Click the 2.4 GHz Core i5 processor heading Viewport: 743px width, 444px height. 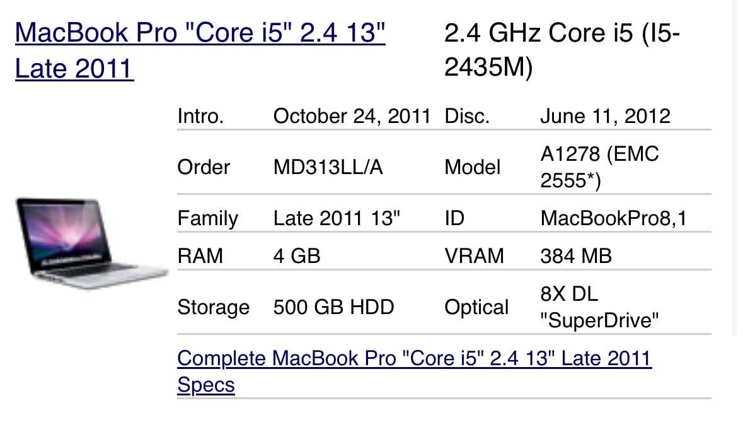[562, 50]
